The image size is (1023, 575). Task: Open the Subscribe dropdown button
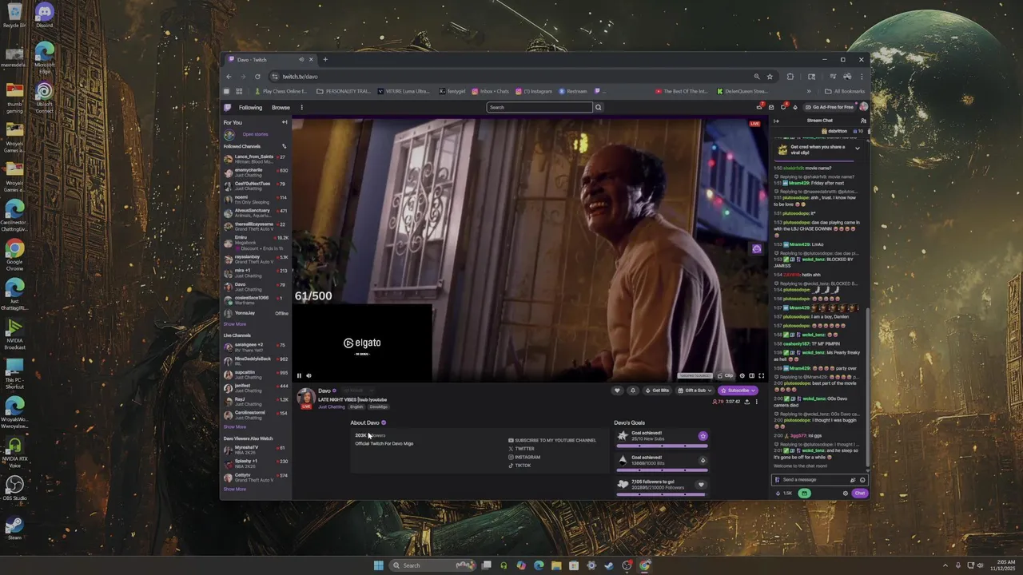(x=738, y=391)
